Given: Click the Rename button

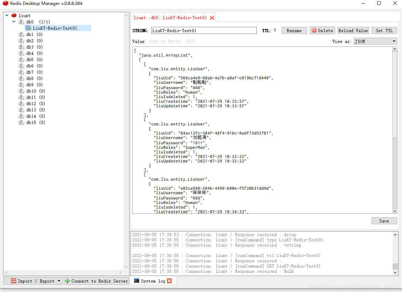Looking at the screenshot, I should (x=294, y=30).
